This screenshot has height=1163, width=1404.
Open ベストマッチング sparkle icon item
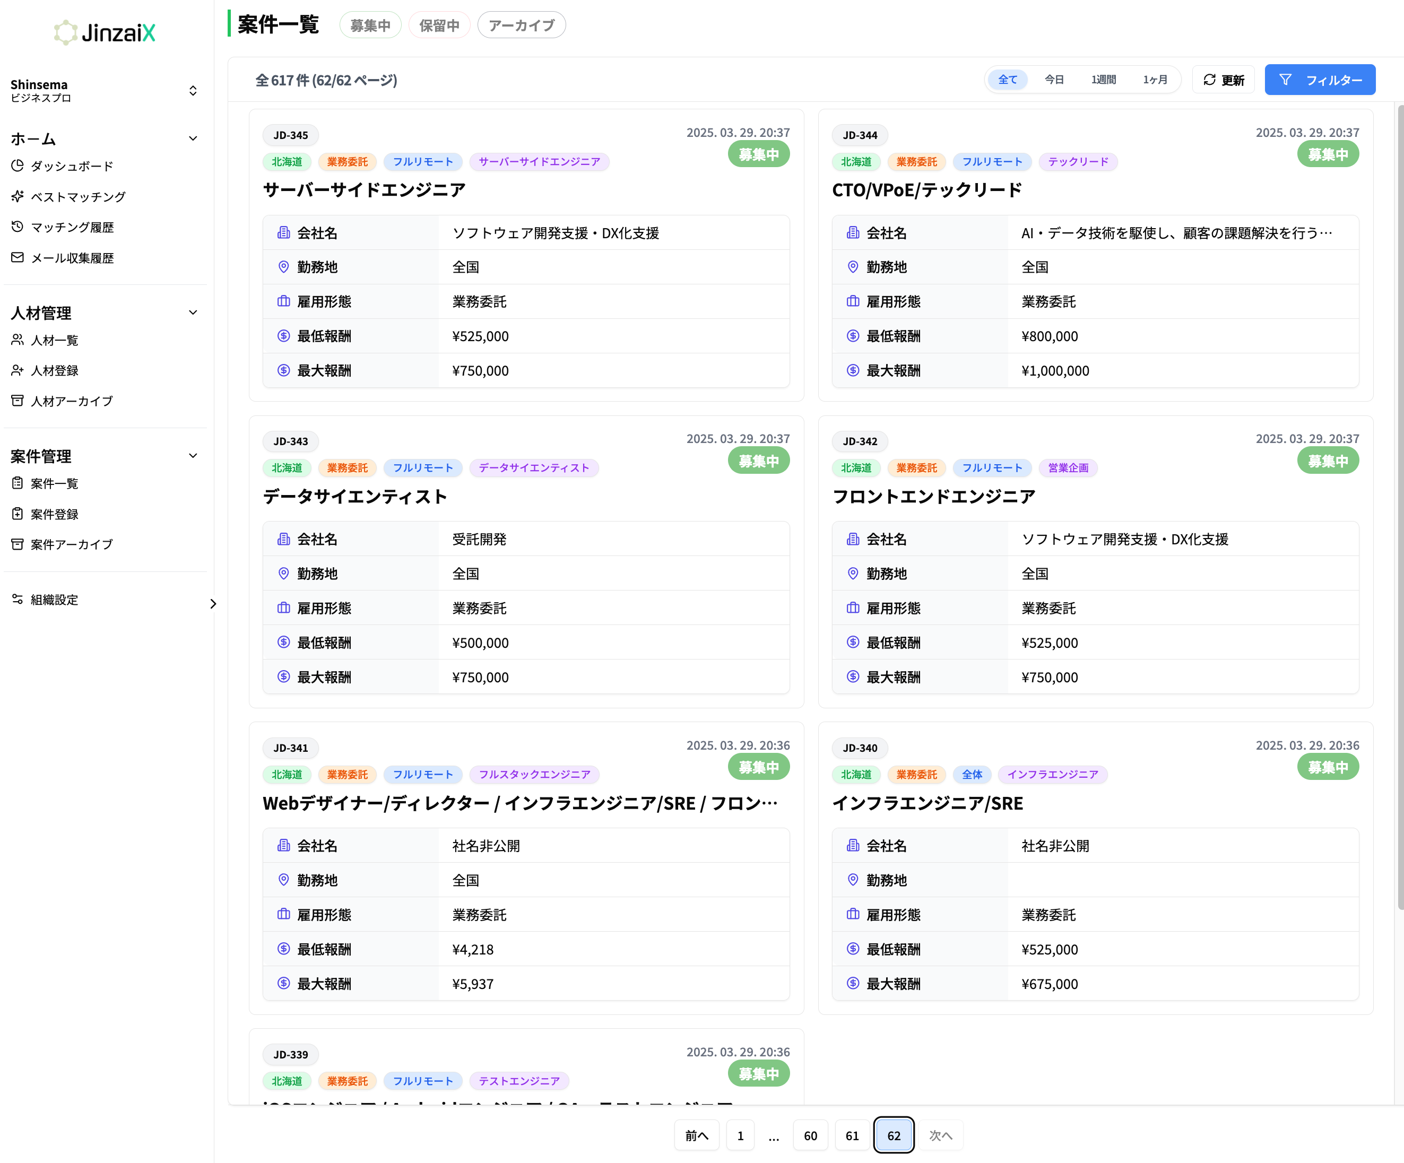click(18, 196)
